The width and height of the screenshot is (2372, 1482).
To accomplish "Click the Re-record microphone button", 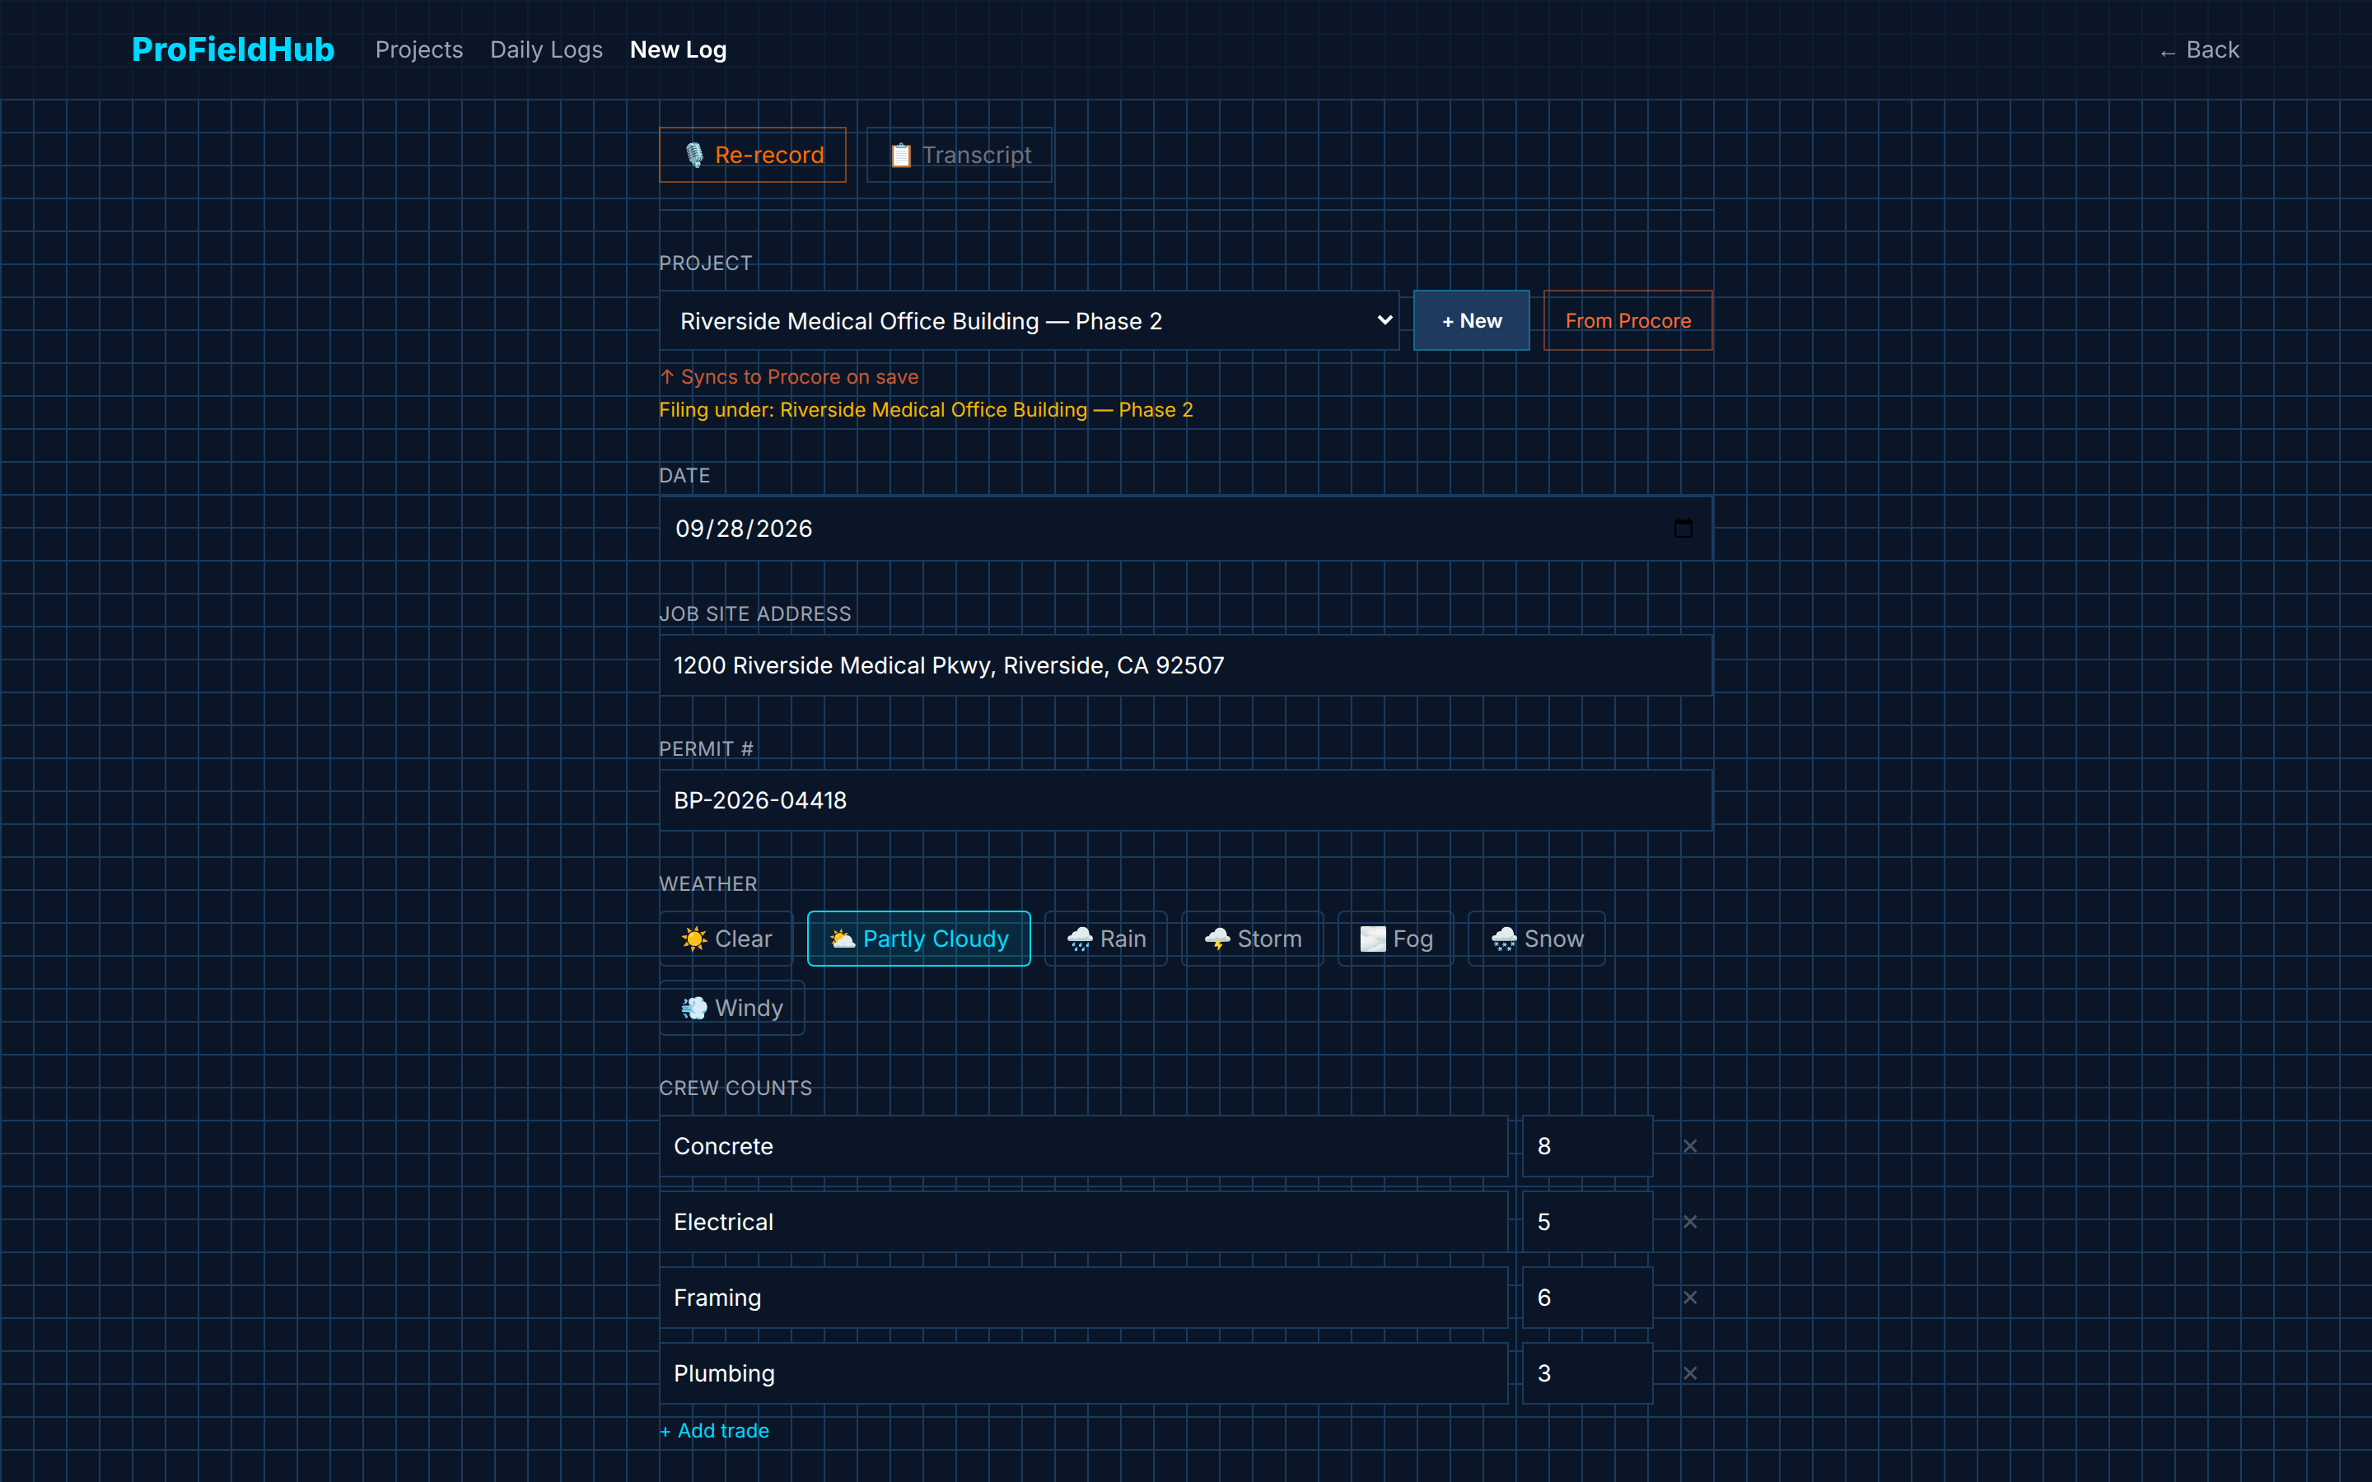I will tap(753, 155).
